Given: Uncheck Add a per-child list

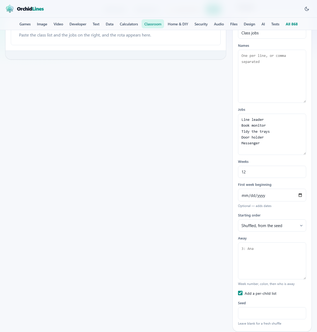Looking at the screenshot, I should point(240,293).
